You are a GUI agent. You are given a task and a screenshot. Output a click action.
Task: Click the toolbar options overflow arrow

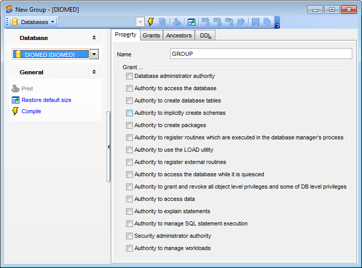click(x=277, y=24)
